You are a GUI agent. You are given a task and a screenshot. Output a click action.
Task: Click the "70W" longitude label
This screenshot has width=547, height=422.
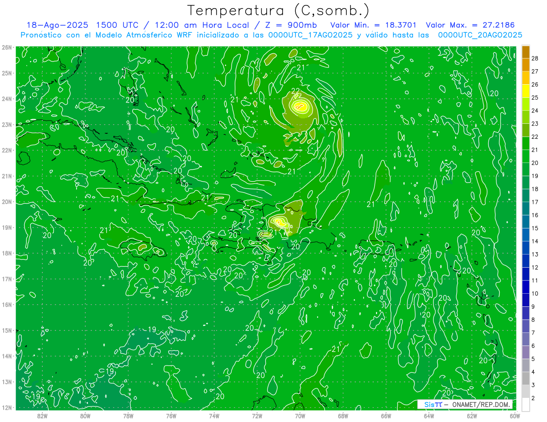[300, 416]
